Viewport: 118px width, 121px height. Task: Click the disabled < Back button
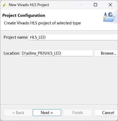point(18,113)
